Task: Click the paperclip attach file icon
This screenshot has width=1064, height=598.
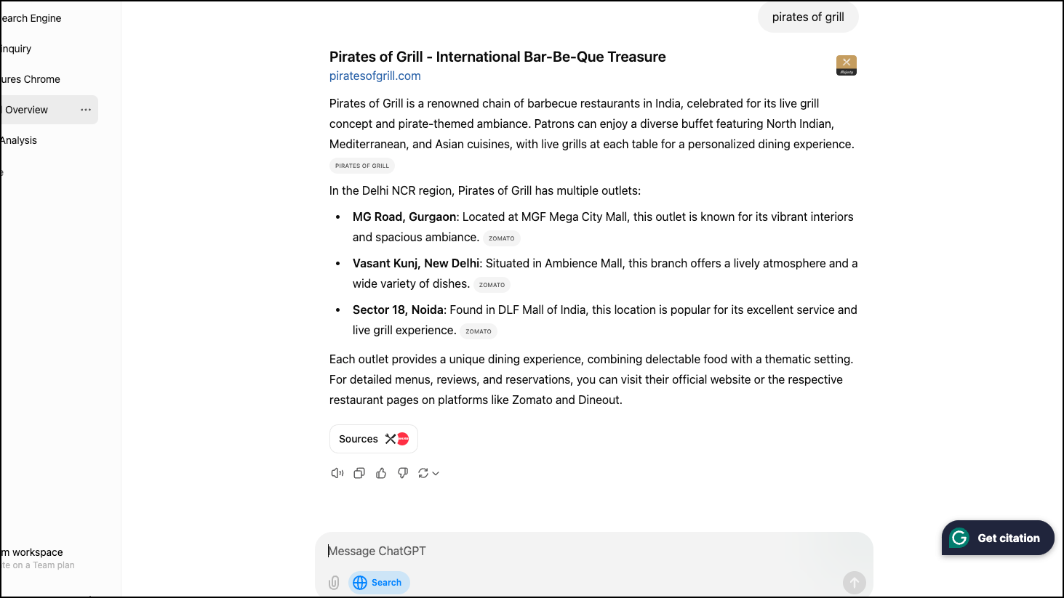Action: coord(334,582)
